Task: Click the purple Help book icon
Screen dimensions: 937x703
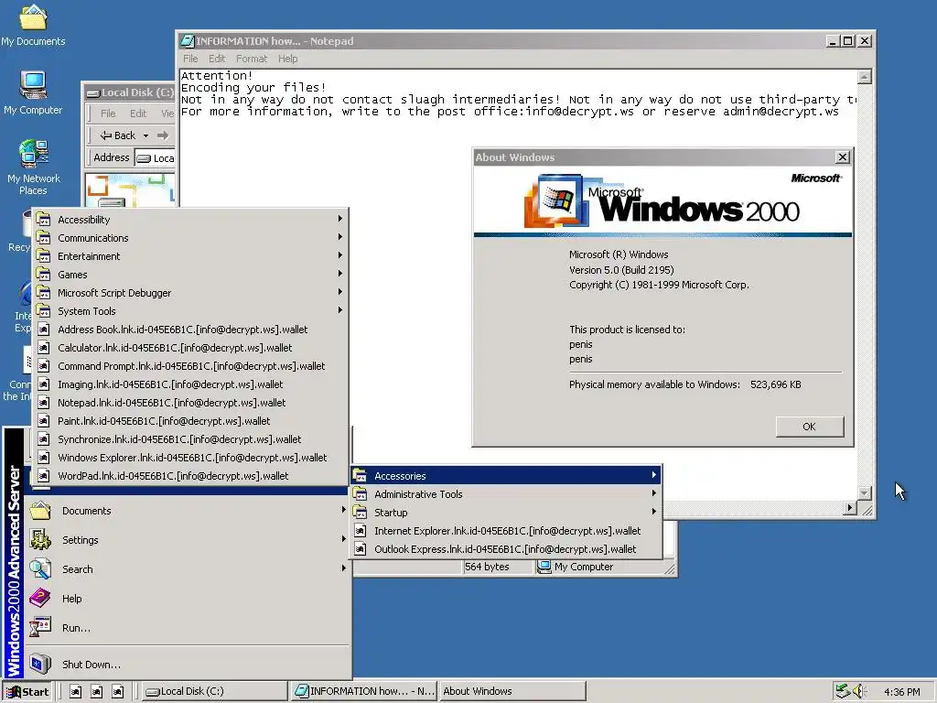Action: (x=40, y=598)
